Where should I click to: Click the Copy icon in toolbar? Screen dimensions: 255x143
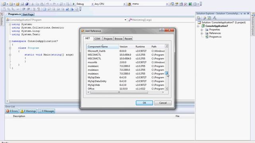(37, 4)
